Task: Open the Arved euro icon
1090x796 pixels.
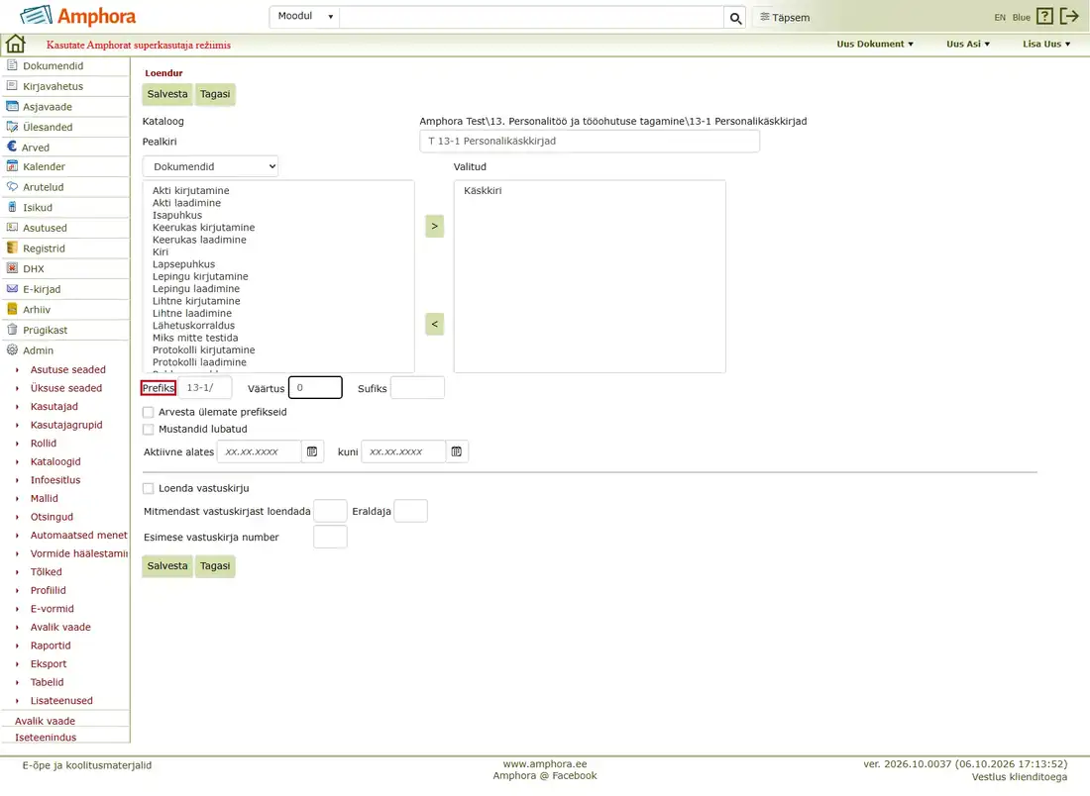Action: point(12,147)
